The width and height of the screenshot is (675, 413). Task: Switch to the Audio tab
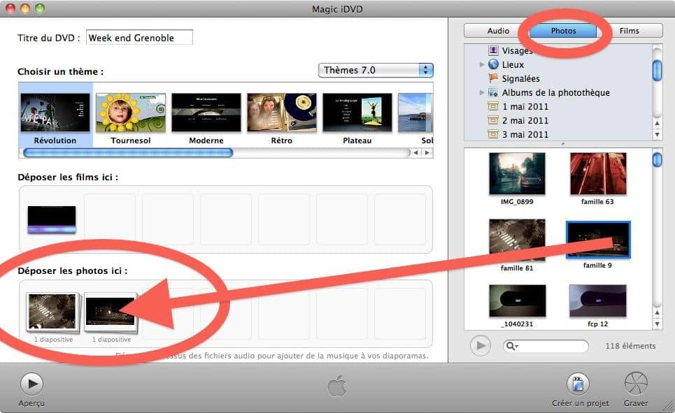[497, 31]
